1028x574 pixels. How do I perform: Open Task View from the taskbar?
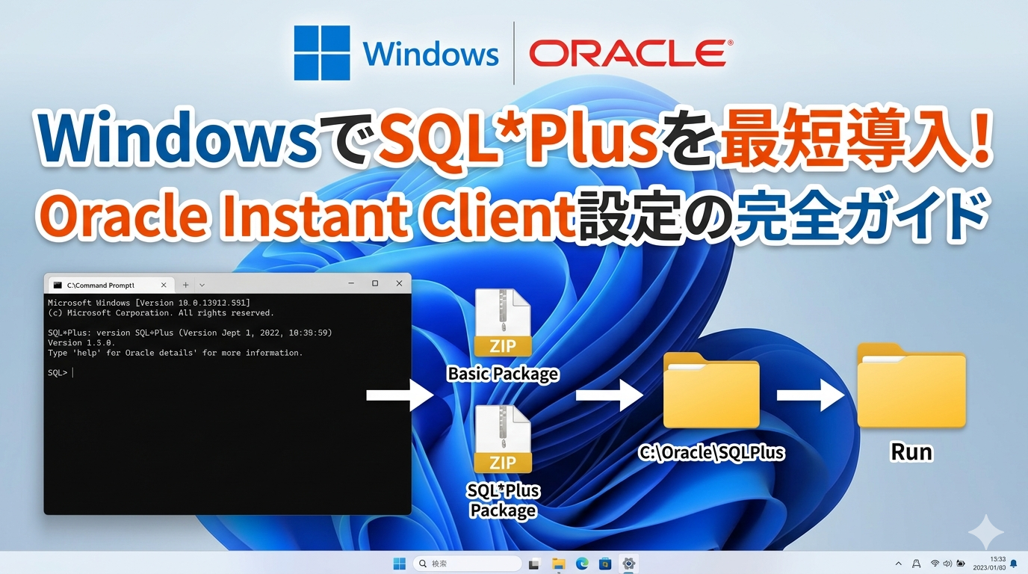534,564
